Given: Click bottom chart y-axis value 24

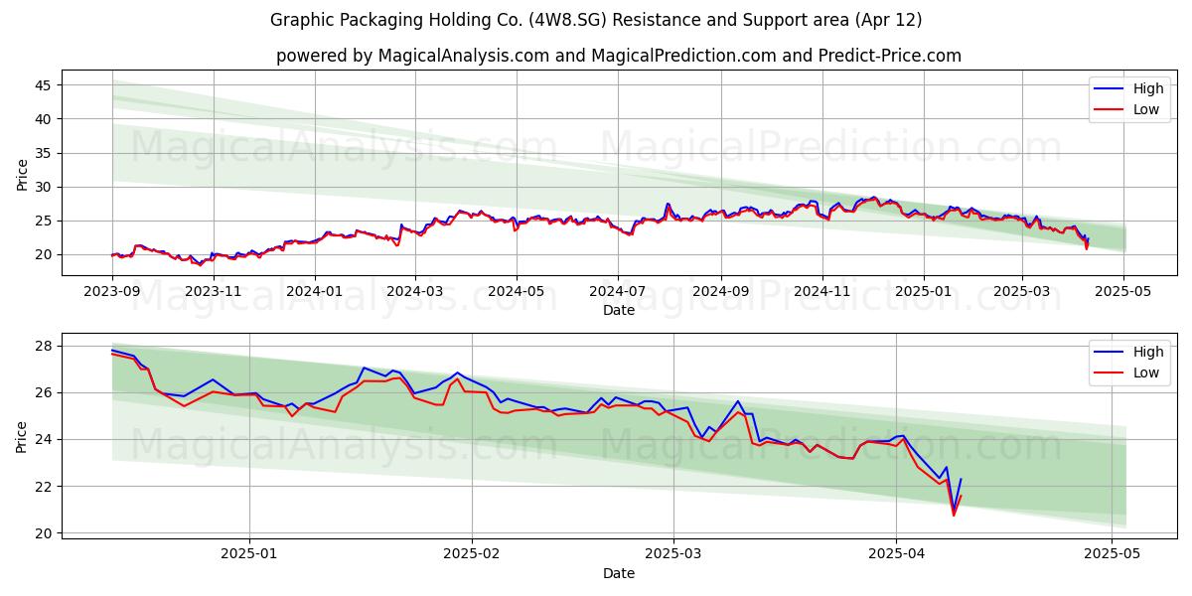Looking at the screenshot, I should 44,439.
